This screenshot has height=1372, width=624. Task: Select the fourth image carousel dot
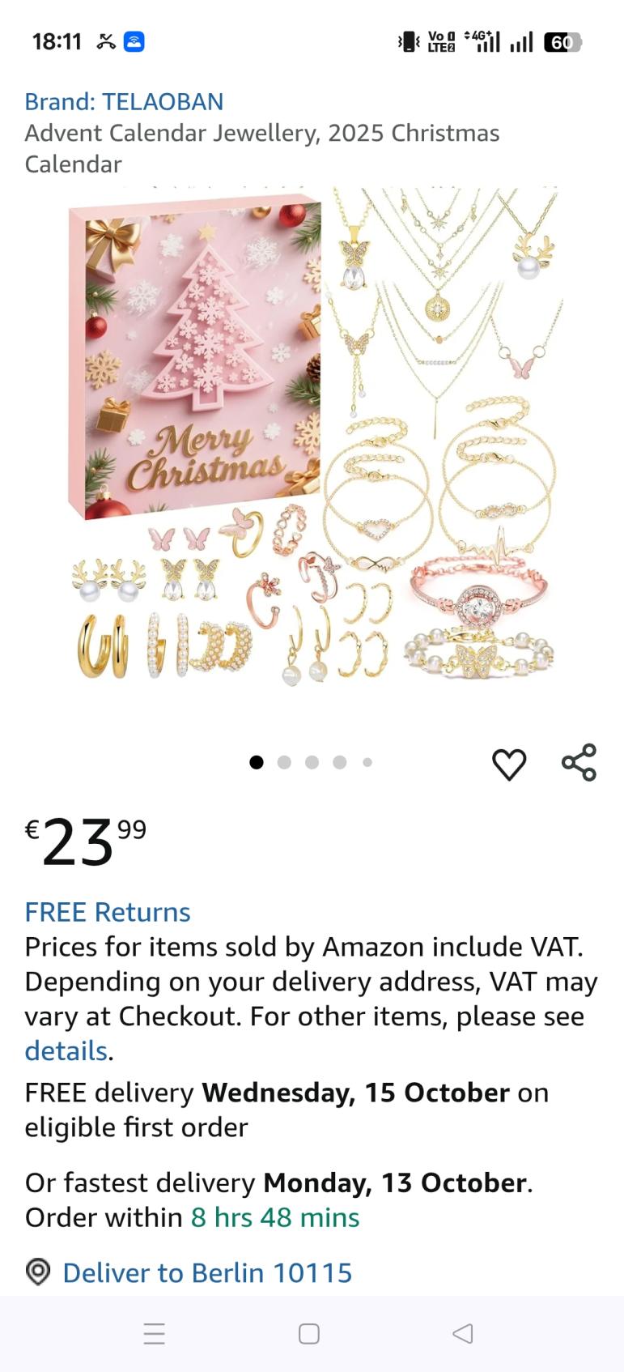[340, 762]
